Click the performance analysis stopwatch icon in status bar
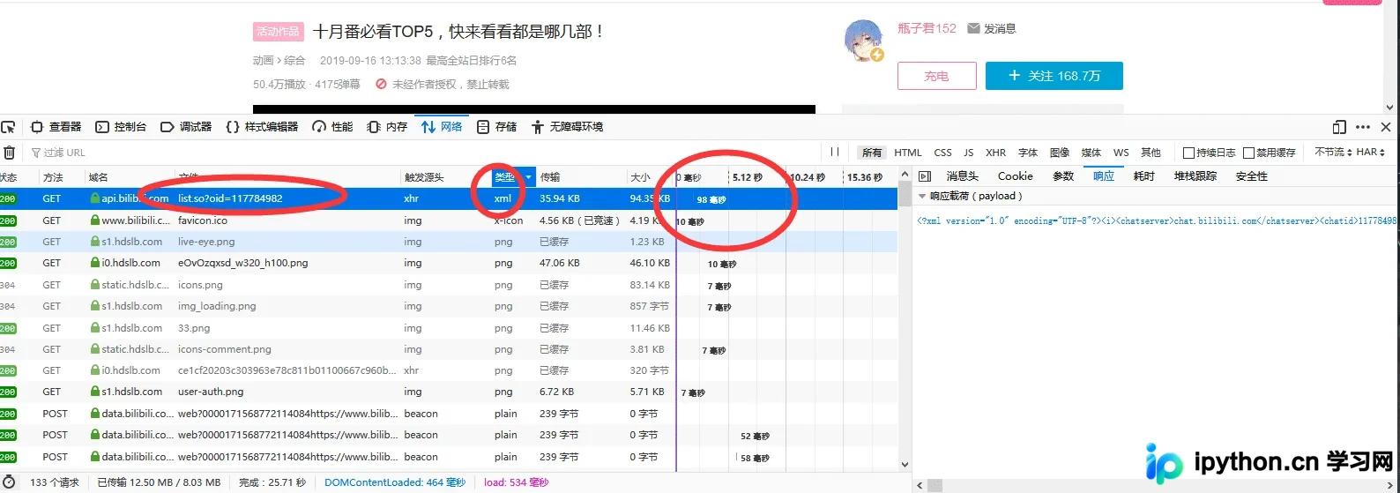Image resolution: width=1400 pixels, height=493 pixels. [9, 482]
